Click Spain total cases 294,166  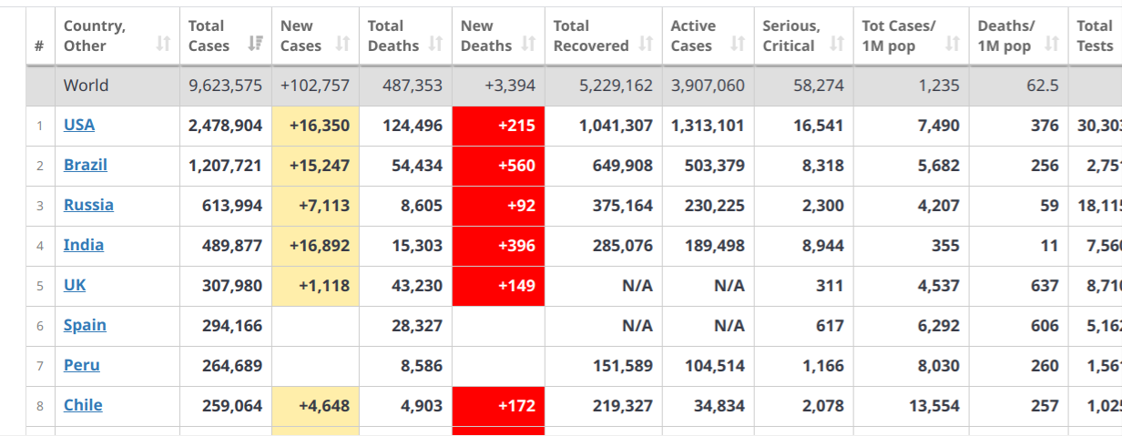[x=232, y=326]
